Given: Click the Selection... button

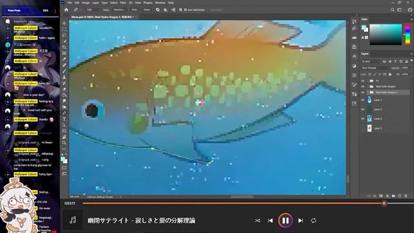Looking at the screenshot, I should (x=119, y=10).
